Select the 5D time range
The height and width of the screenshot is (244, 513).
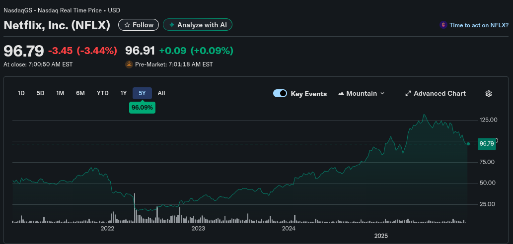(x=40, y=93)
